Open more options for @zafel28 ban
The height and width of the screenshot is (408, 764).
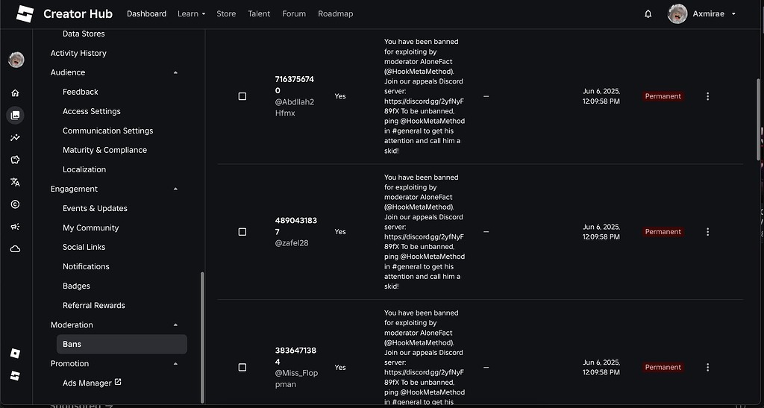point(707,232)
